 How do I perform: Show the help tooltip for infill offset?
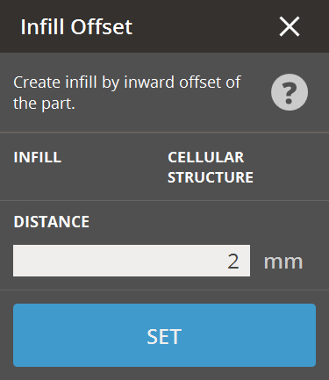coord(290,92)
